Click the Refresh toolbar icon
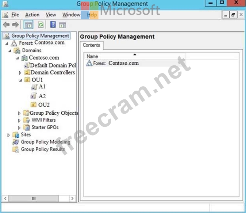 click(x=41, y=25)
